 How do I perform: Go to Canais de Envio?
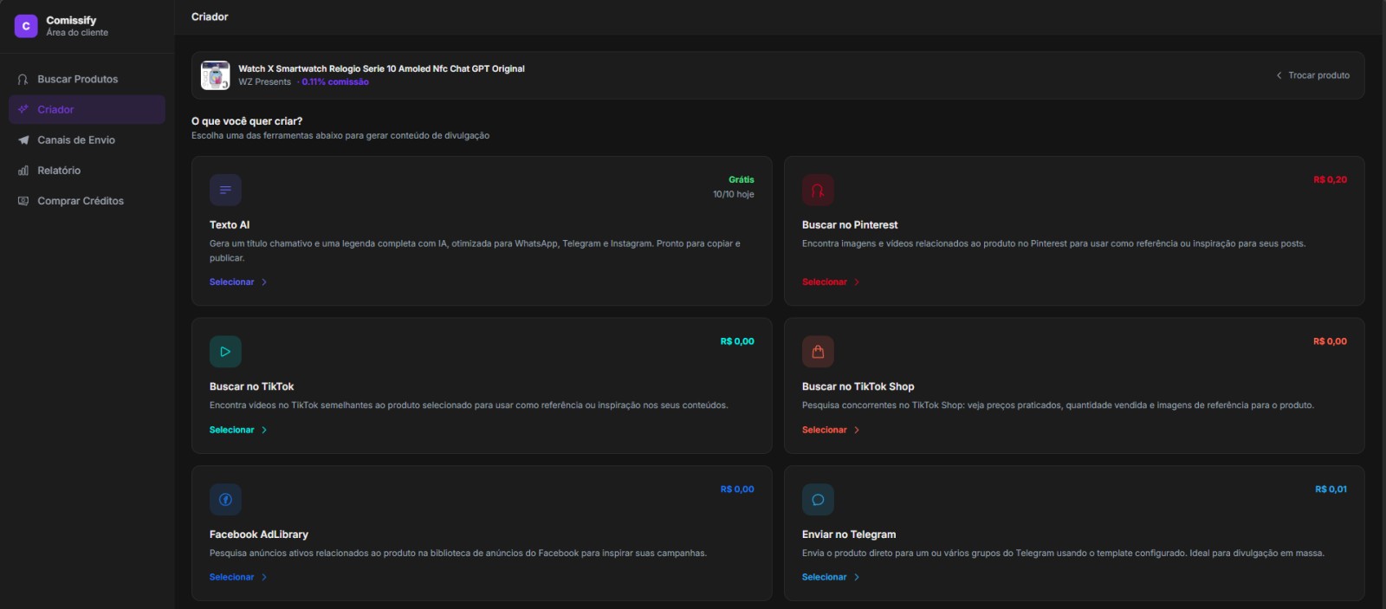tap(87, 139)
